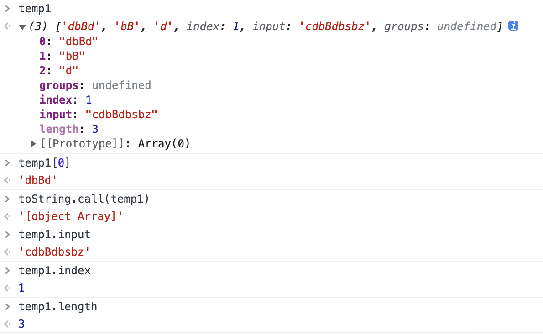Click the prompt arrow beside temp1.length
543x335 pixels.
pyautogui.click(x=8, y=307)
